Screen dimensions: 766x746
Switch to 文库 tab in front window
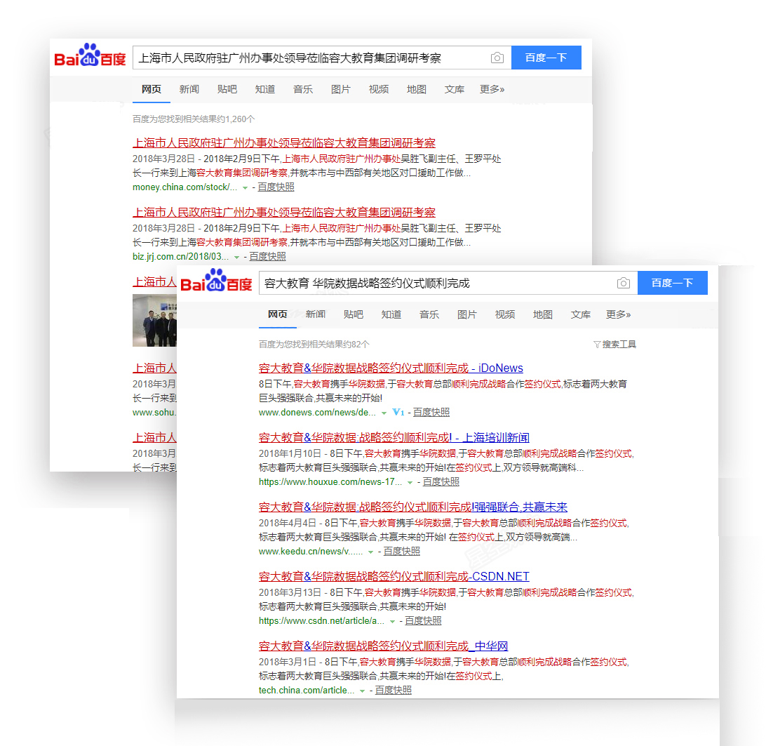[x=580, y=314]
